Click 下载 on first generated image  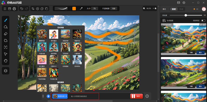[191, 52]
